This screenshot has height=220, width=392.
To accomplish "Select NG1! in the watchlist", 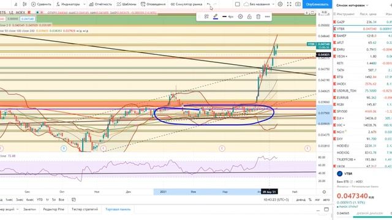I will click(x=363, y=132).
